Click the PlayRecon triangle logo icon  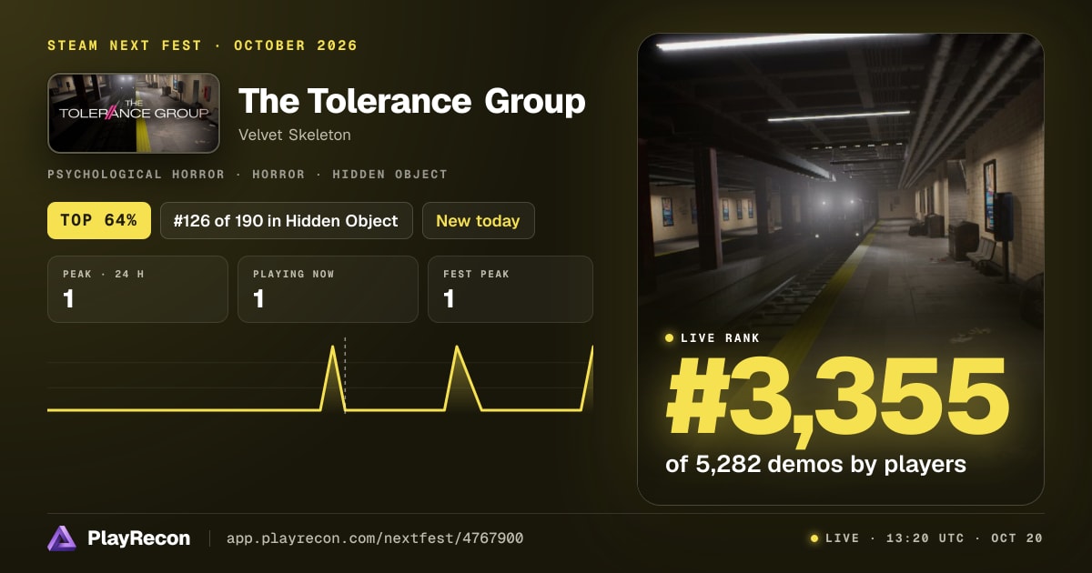(62, 538)
